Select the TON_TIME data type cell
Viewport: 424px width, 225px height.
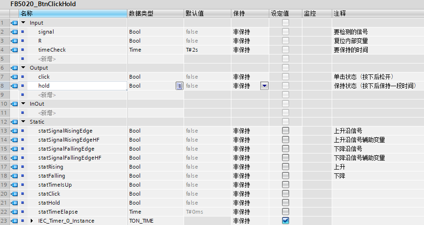point(156,221)
